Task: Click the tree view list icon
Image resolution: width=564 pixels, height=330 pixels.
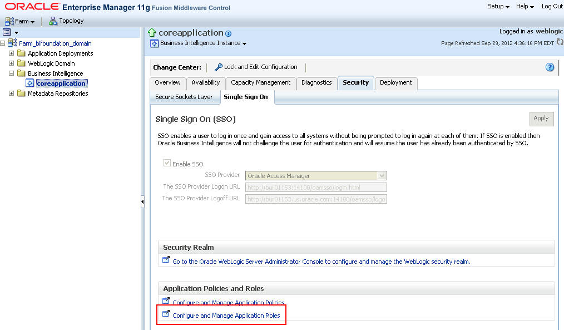Action: coord(7,32)
